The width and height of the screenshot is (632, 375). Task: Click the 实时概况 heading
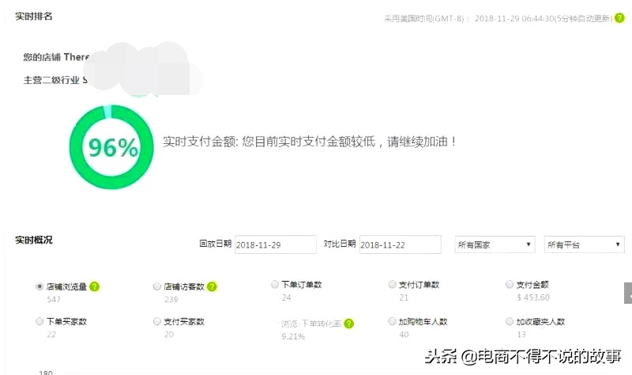pos(34,241)
